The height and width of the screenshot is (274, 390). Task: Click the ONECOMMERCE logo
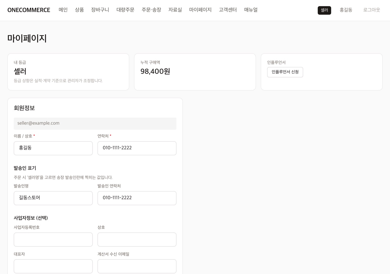click(29, 10)
